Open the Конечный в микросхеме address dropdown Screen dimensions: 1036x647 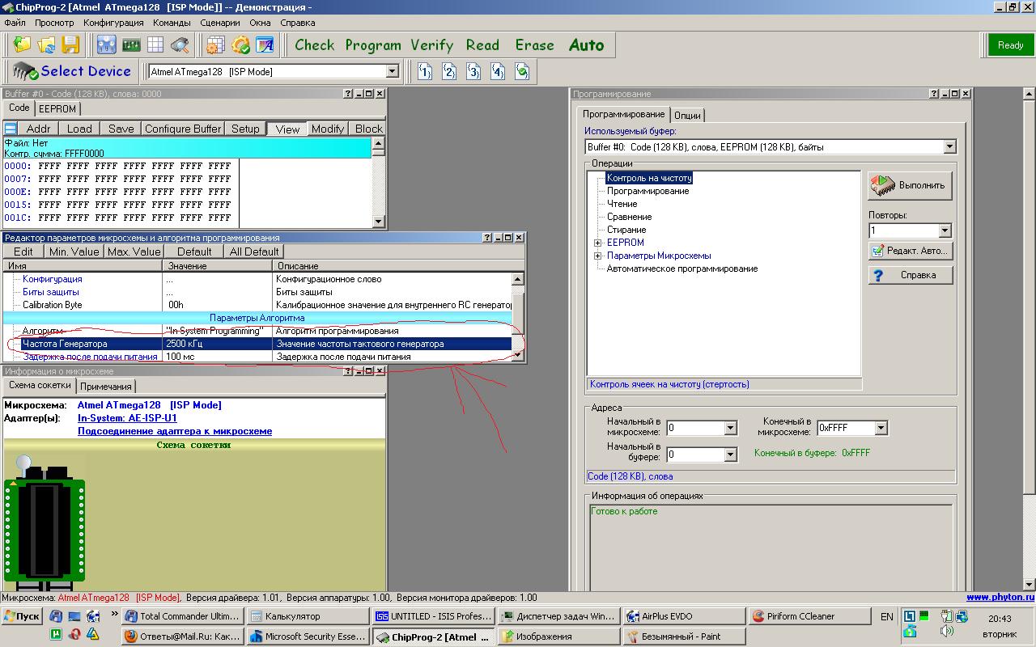(x=881, y=428)
